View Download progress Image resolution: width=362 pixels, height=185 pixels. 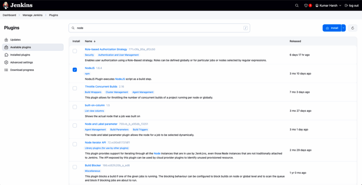[33, 70]
